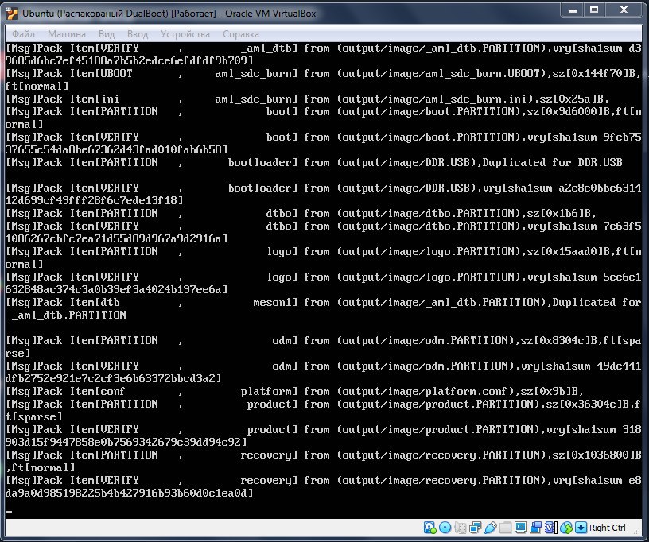The width and height of the screenshot is (649, 542).
Task: Open the Вид menu
Action: coord(107,34)
